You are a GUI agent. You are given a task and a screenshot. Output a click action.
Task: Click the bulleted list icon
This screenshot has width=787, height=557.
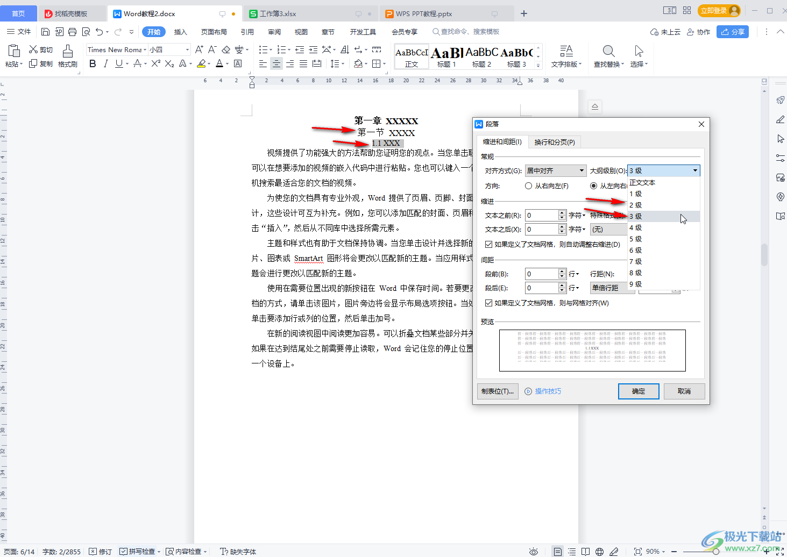pos(263,49)
